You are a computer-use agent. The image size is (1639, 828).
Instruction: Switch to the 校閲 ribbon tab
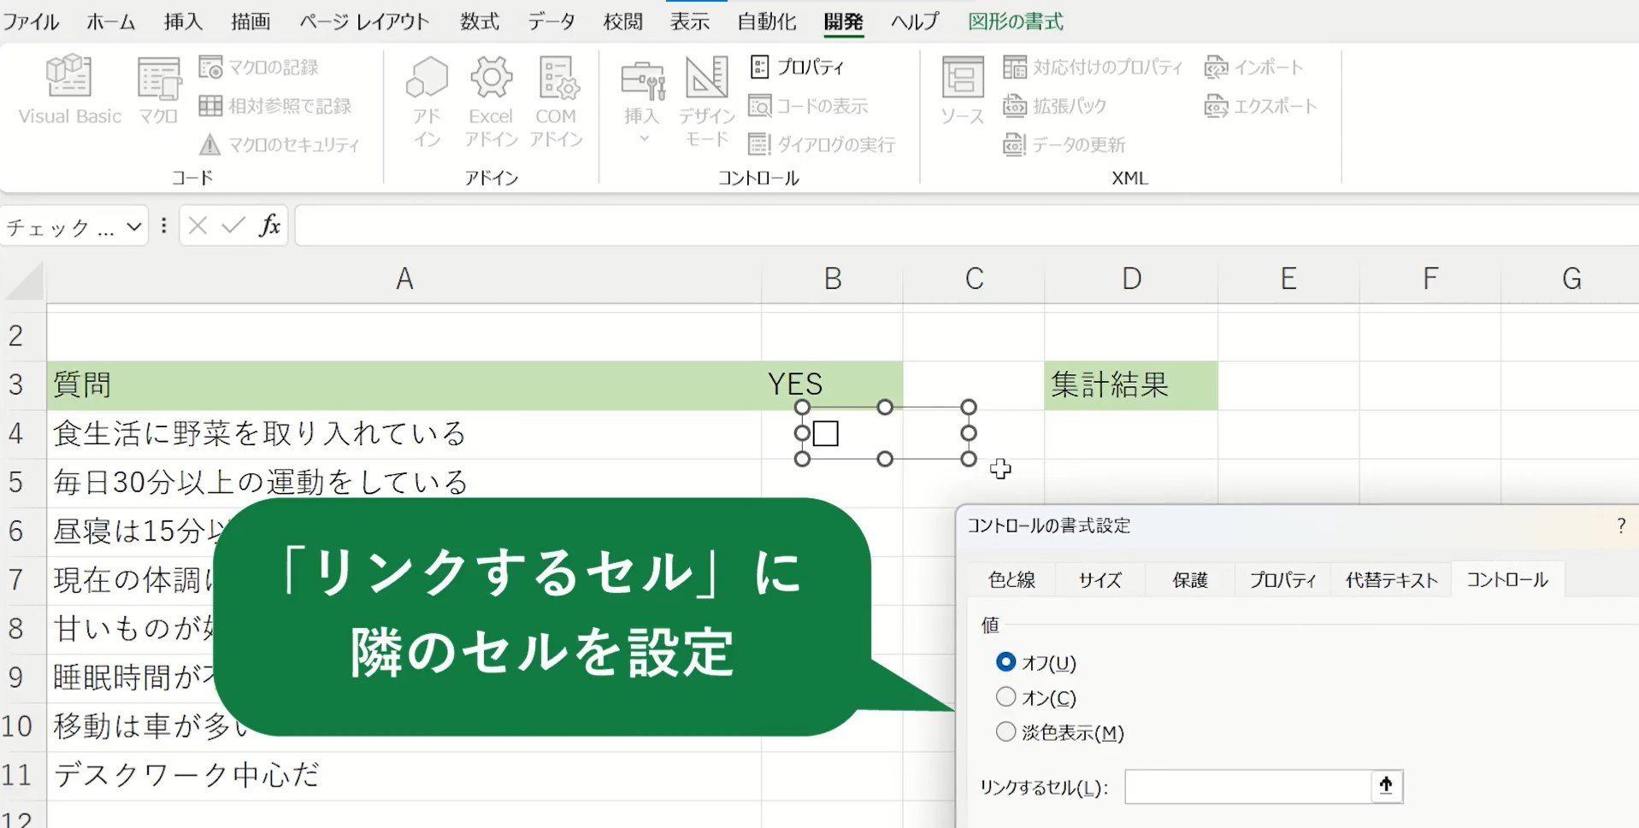click(x=622, y=21)
